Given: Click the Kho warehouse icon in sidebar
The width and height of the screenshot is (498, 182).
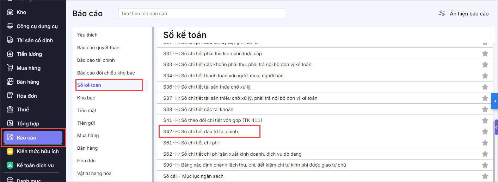Looking at the screenshot, I should tap(10, 12).
